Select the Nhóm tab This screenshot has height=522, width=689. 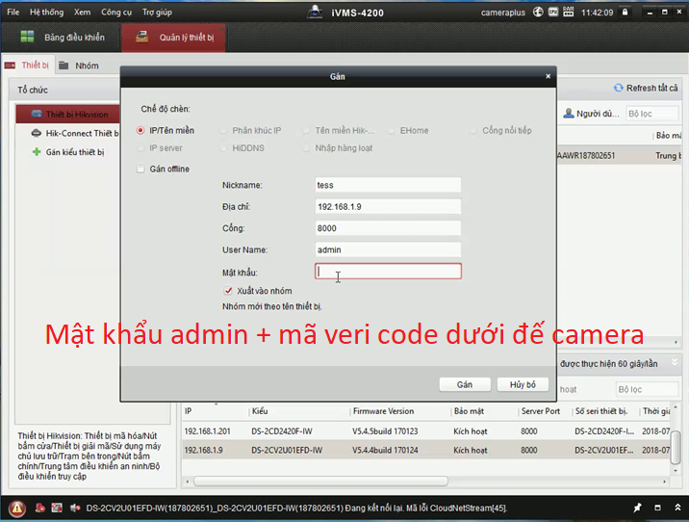[x=79, y=65]
